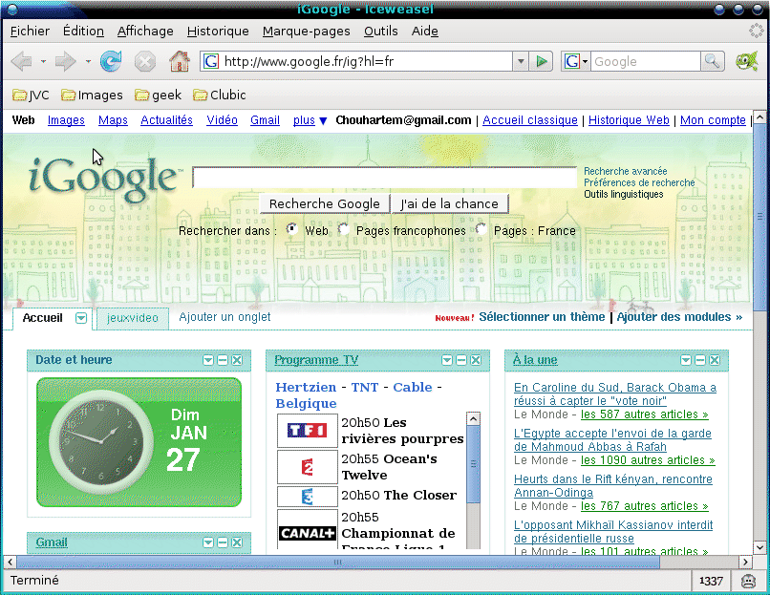Open the Home page icon
Image resolution: width=770 pixels, height=595 pixels.
180,61
